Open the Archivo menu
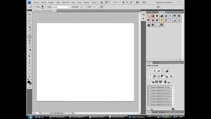The height and width of the screenshot is (119, 211). click(36, 2)
